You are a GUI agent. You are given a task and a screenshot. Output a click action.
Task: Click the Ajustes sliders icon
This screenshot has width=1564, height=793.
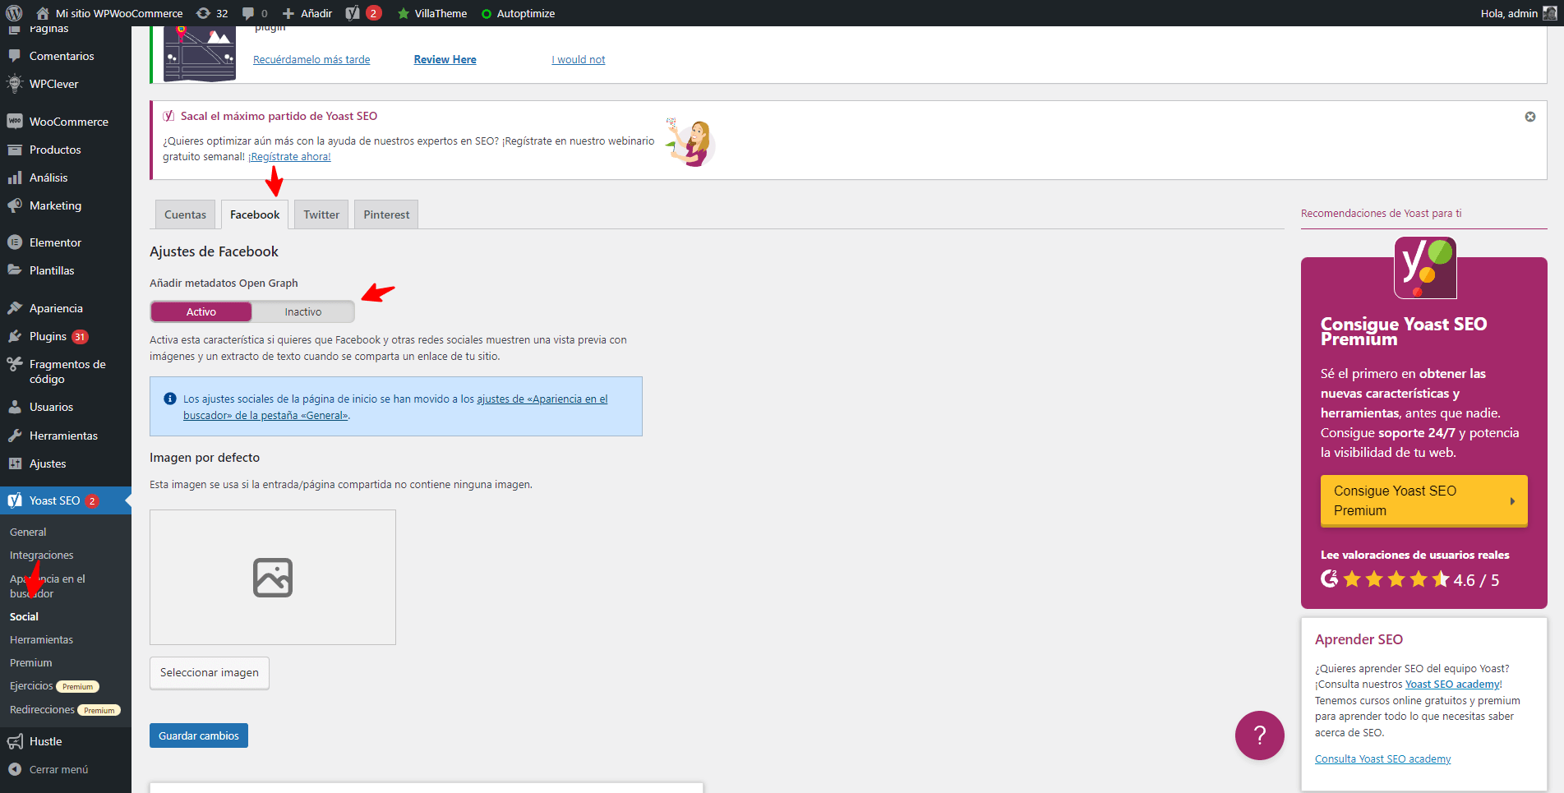(15, 463)
